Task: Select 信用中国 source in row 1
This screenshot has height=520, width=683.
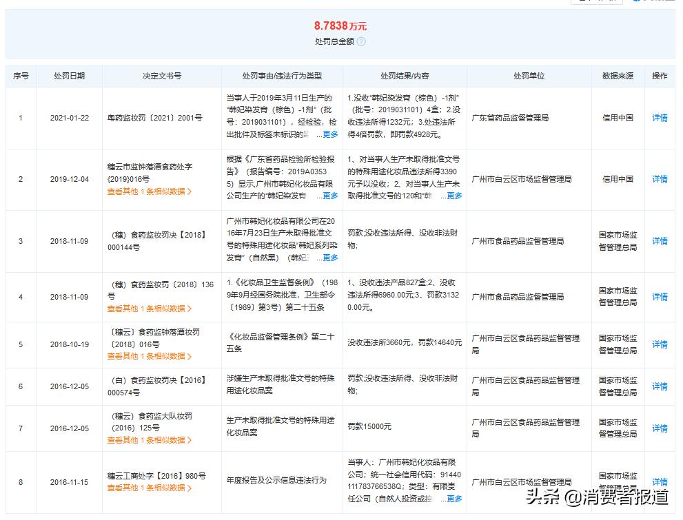Action: (618, 118)
